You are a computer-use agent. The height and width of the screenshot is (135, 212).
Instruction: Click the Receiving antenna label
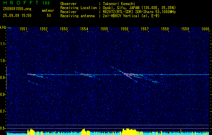coord(78,16)
